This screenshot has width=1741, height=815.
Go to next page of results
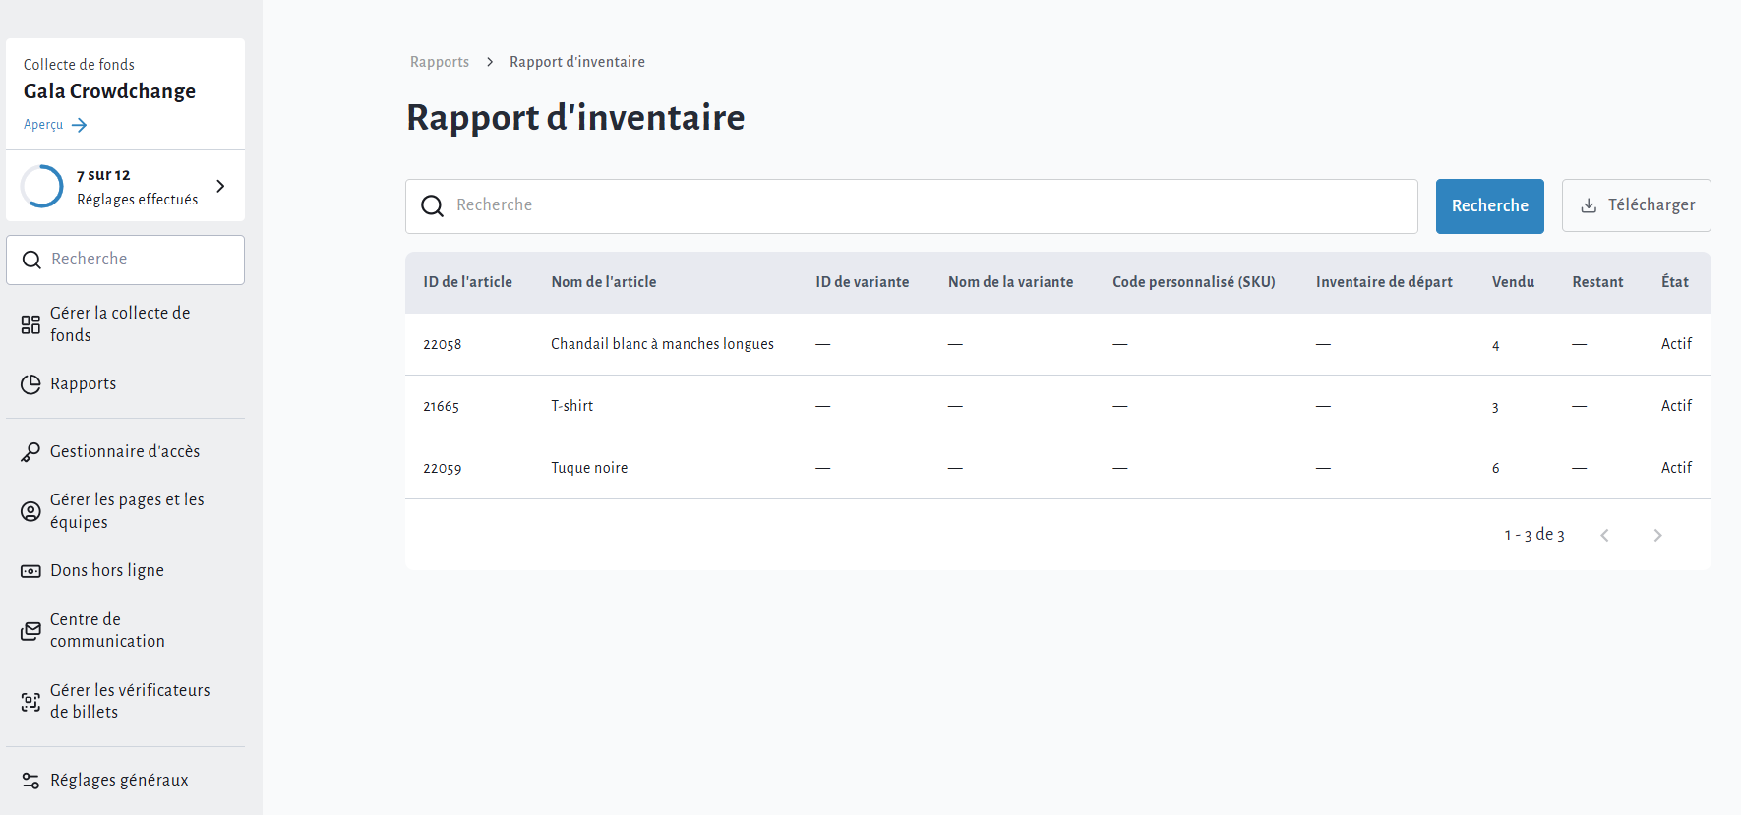[1657, 536]
